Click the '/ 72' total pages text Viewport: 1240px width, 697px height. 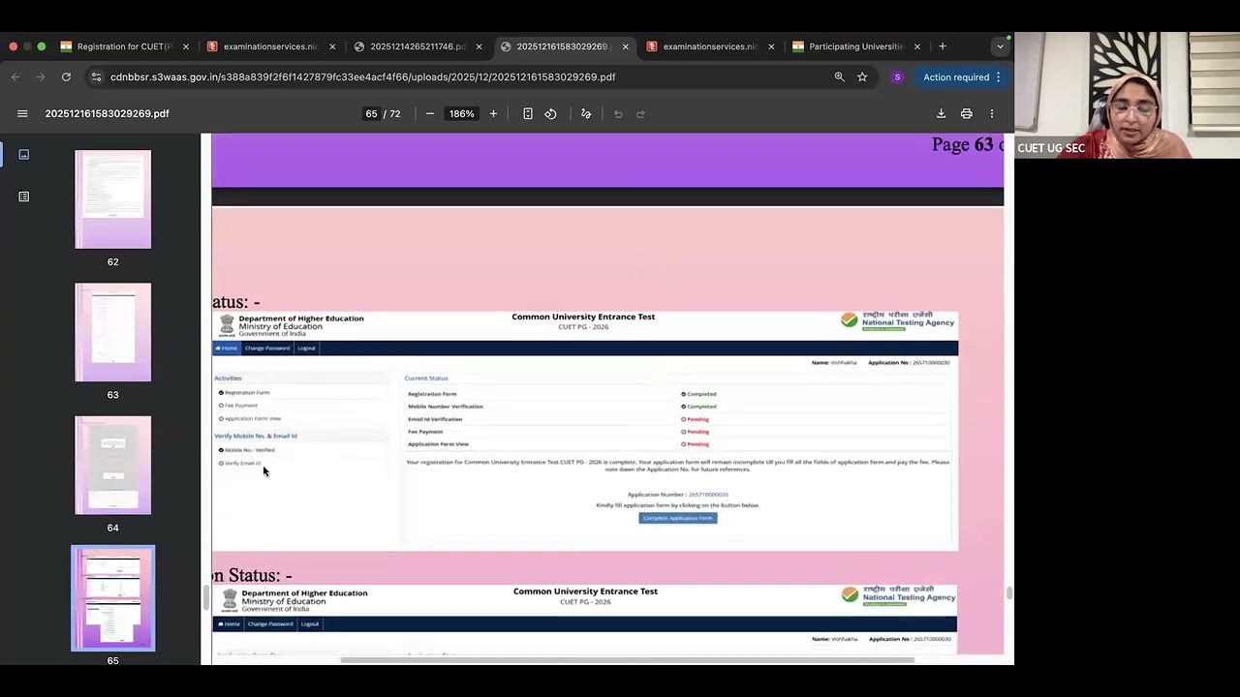(x=392, y=113)
